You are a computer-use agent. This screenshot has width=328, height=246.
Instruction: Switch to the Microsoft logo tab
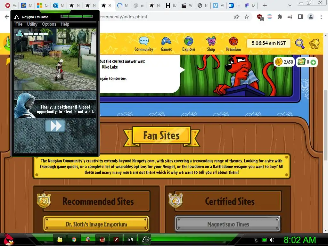[x=43, y=6]
